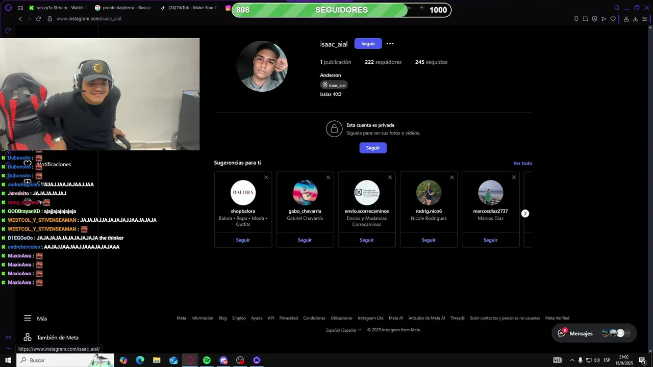Open the GX Corner gamepad icon
The width and height of the screenshot is (653, 367).
(x=20, y=8)
